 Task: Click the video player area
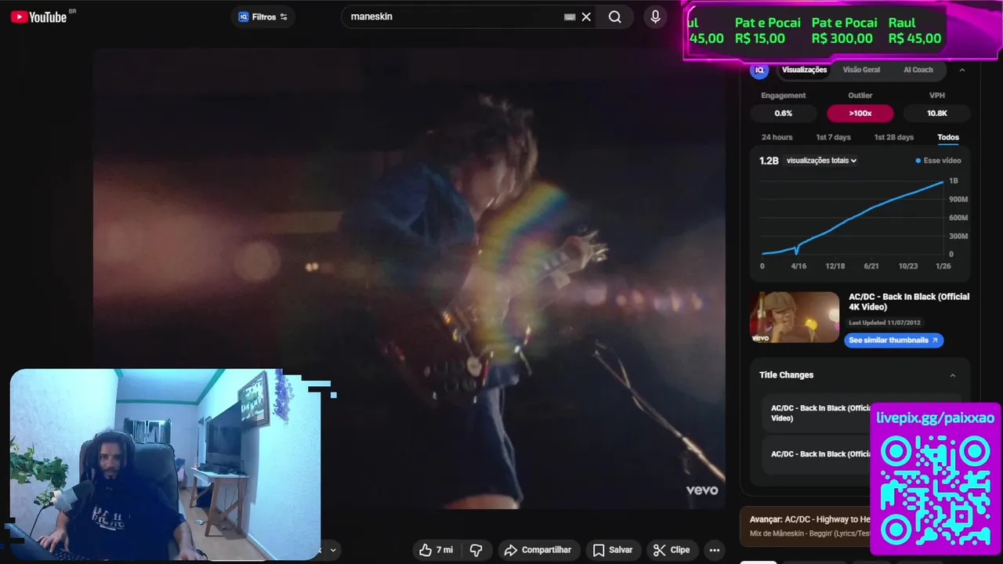[x=408, y=277]
